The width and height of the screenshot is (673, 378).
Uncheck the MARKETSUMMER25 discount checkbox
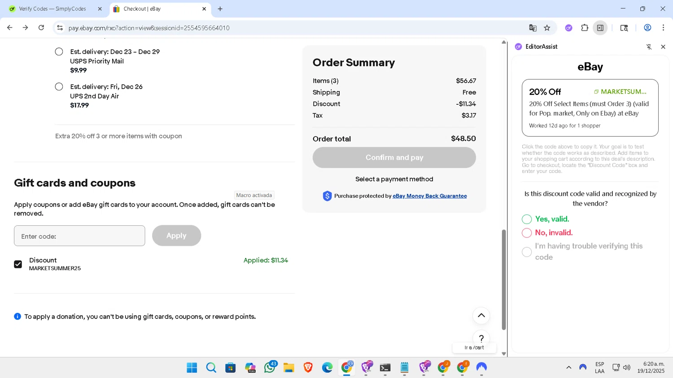pos(18,264)
